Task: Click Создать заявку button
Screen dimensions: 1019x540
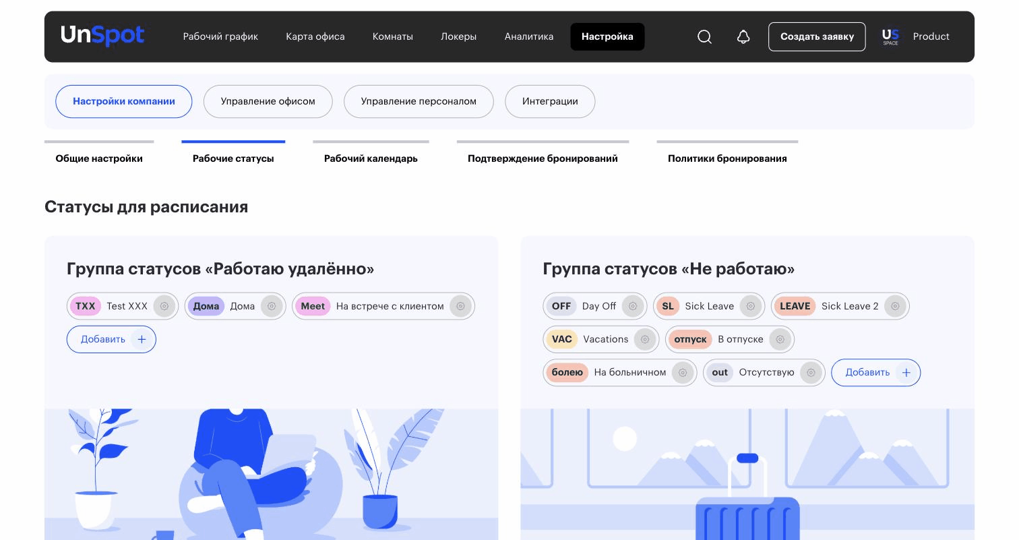Action: 817,36
